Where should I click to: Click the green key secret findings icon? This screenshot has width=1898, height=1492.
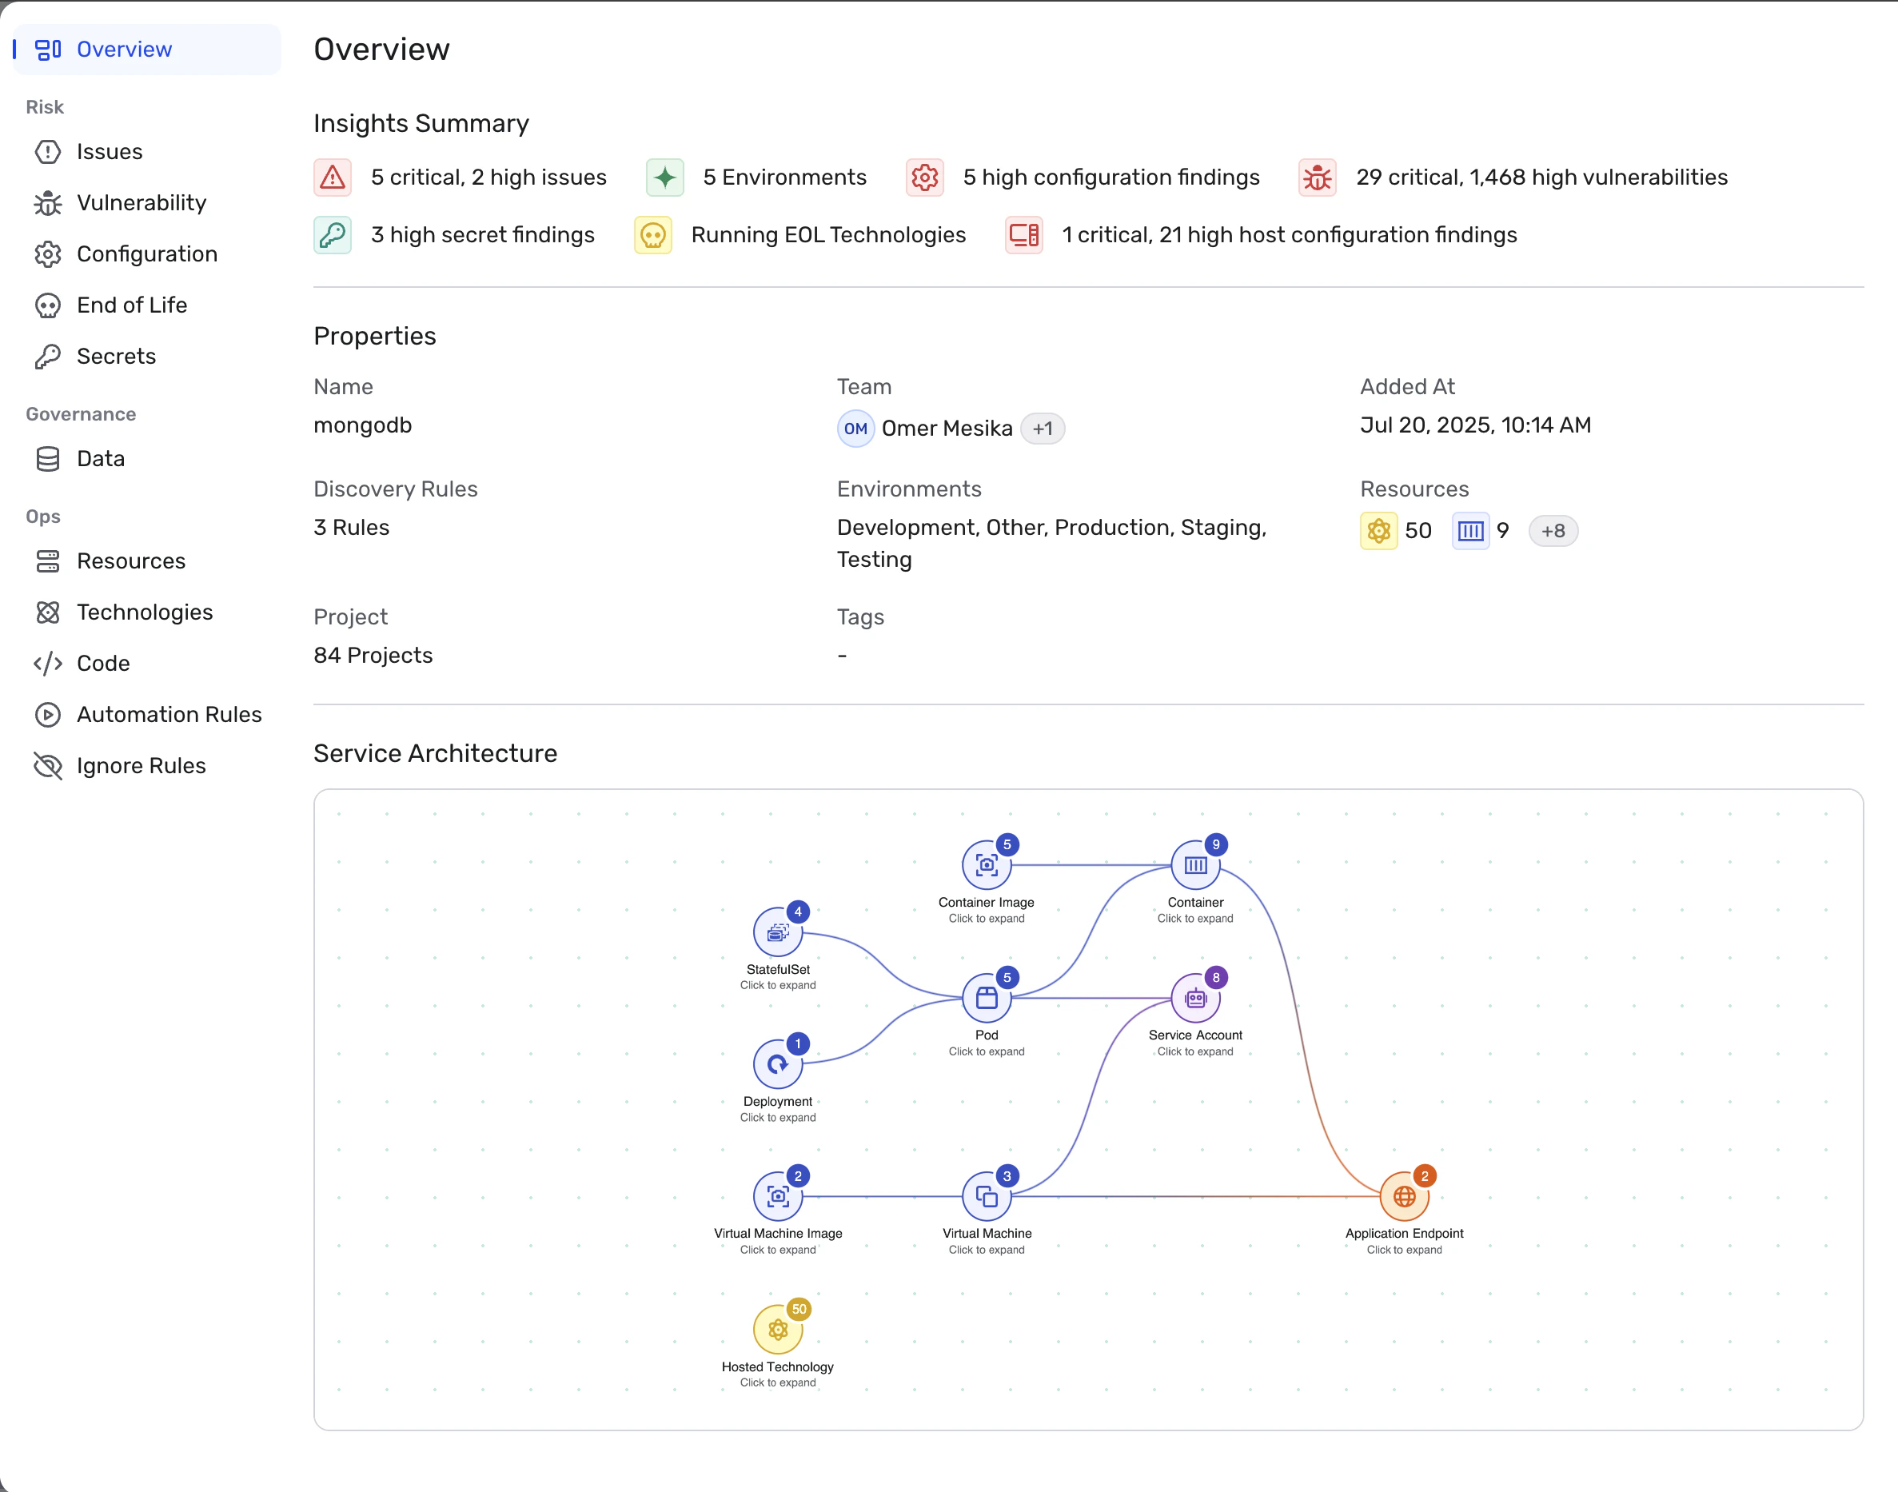pyautogui.click(x=332, y=235)
